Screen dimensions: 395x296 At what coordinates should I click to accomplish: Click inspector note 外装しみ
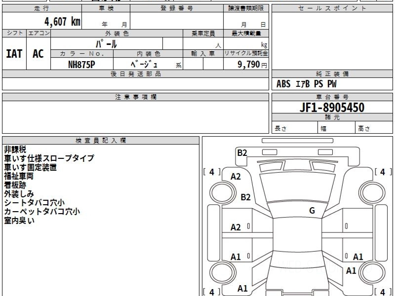[19, 194]
